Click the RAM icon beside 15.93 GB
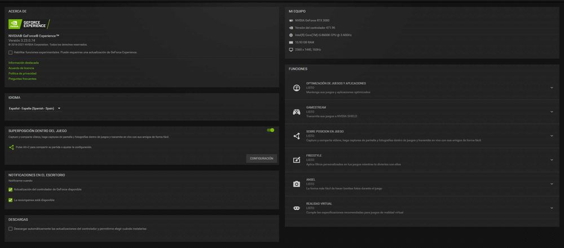 pyautogui.click(x=290, y=42)
